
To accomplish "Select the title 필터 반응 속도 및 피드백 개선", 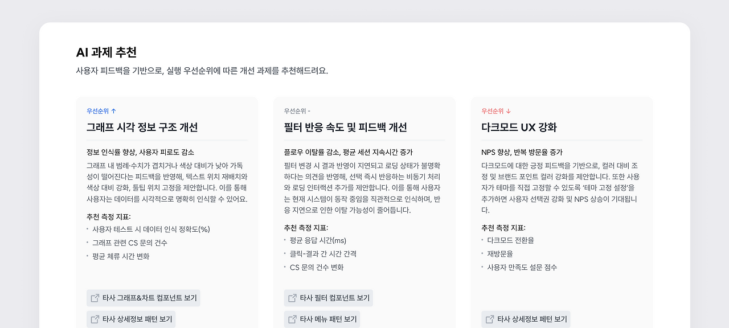I will click(x=345, y=127).
